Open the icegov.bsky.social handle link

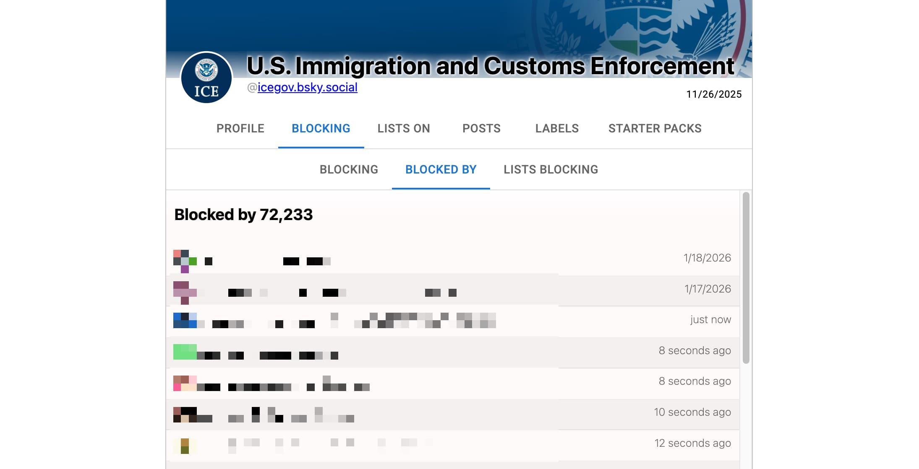click(x=307, y=87)
